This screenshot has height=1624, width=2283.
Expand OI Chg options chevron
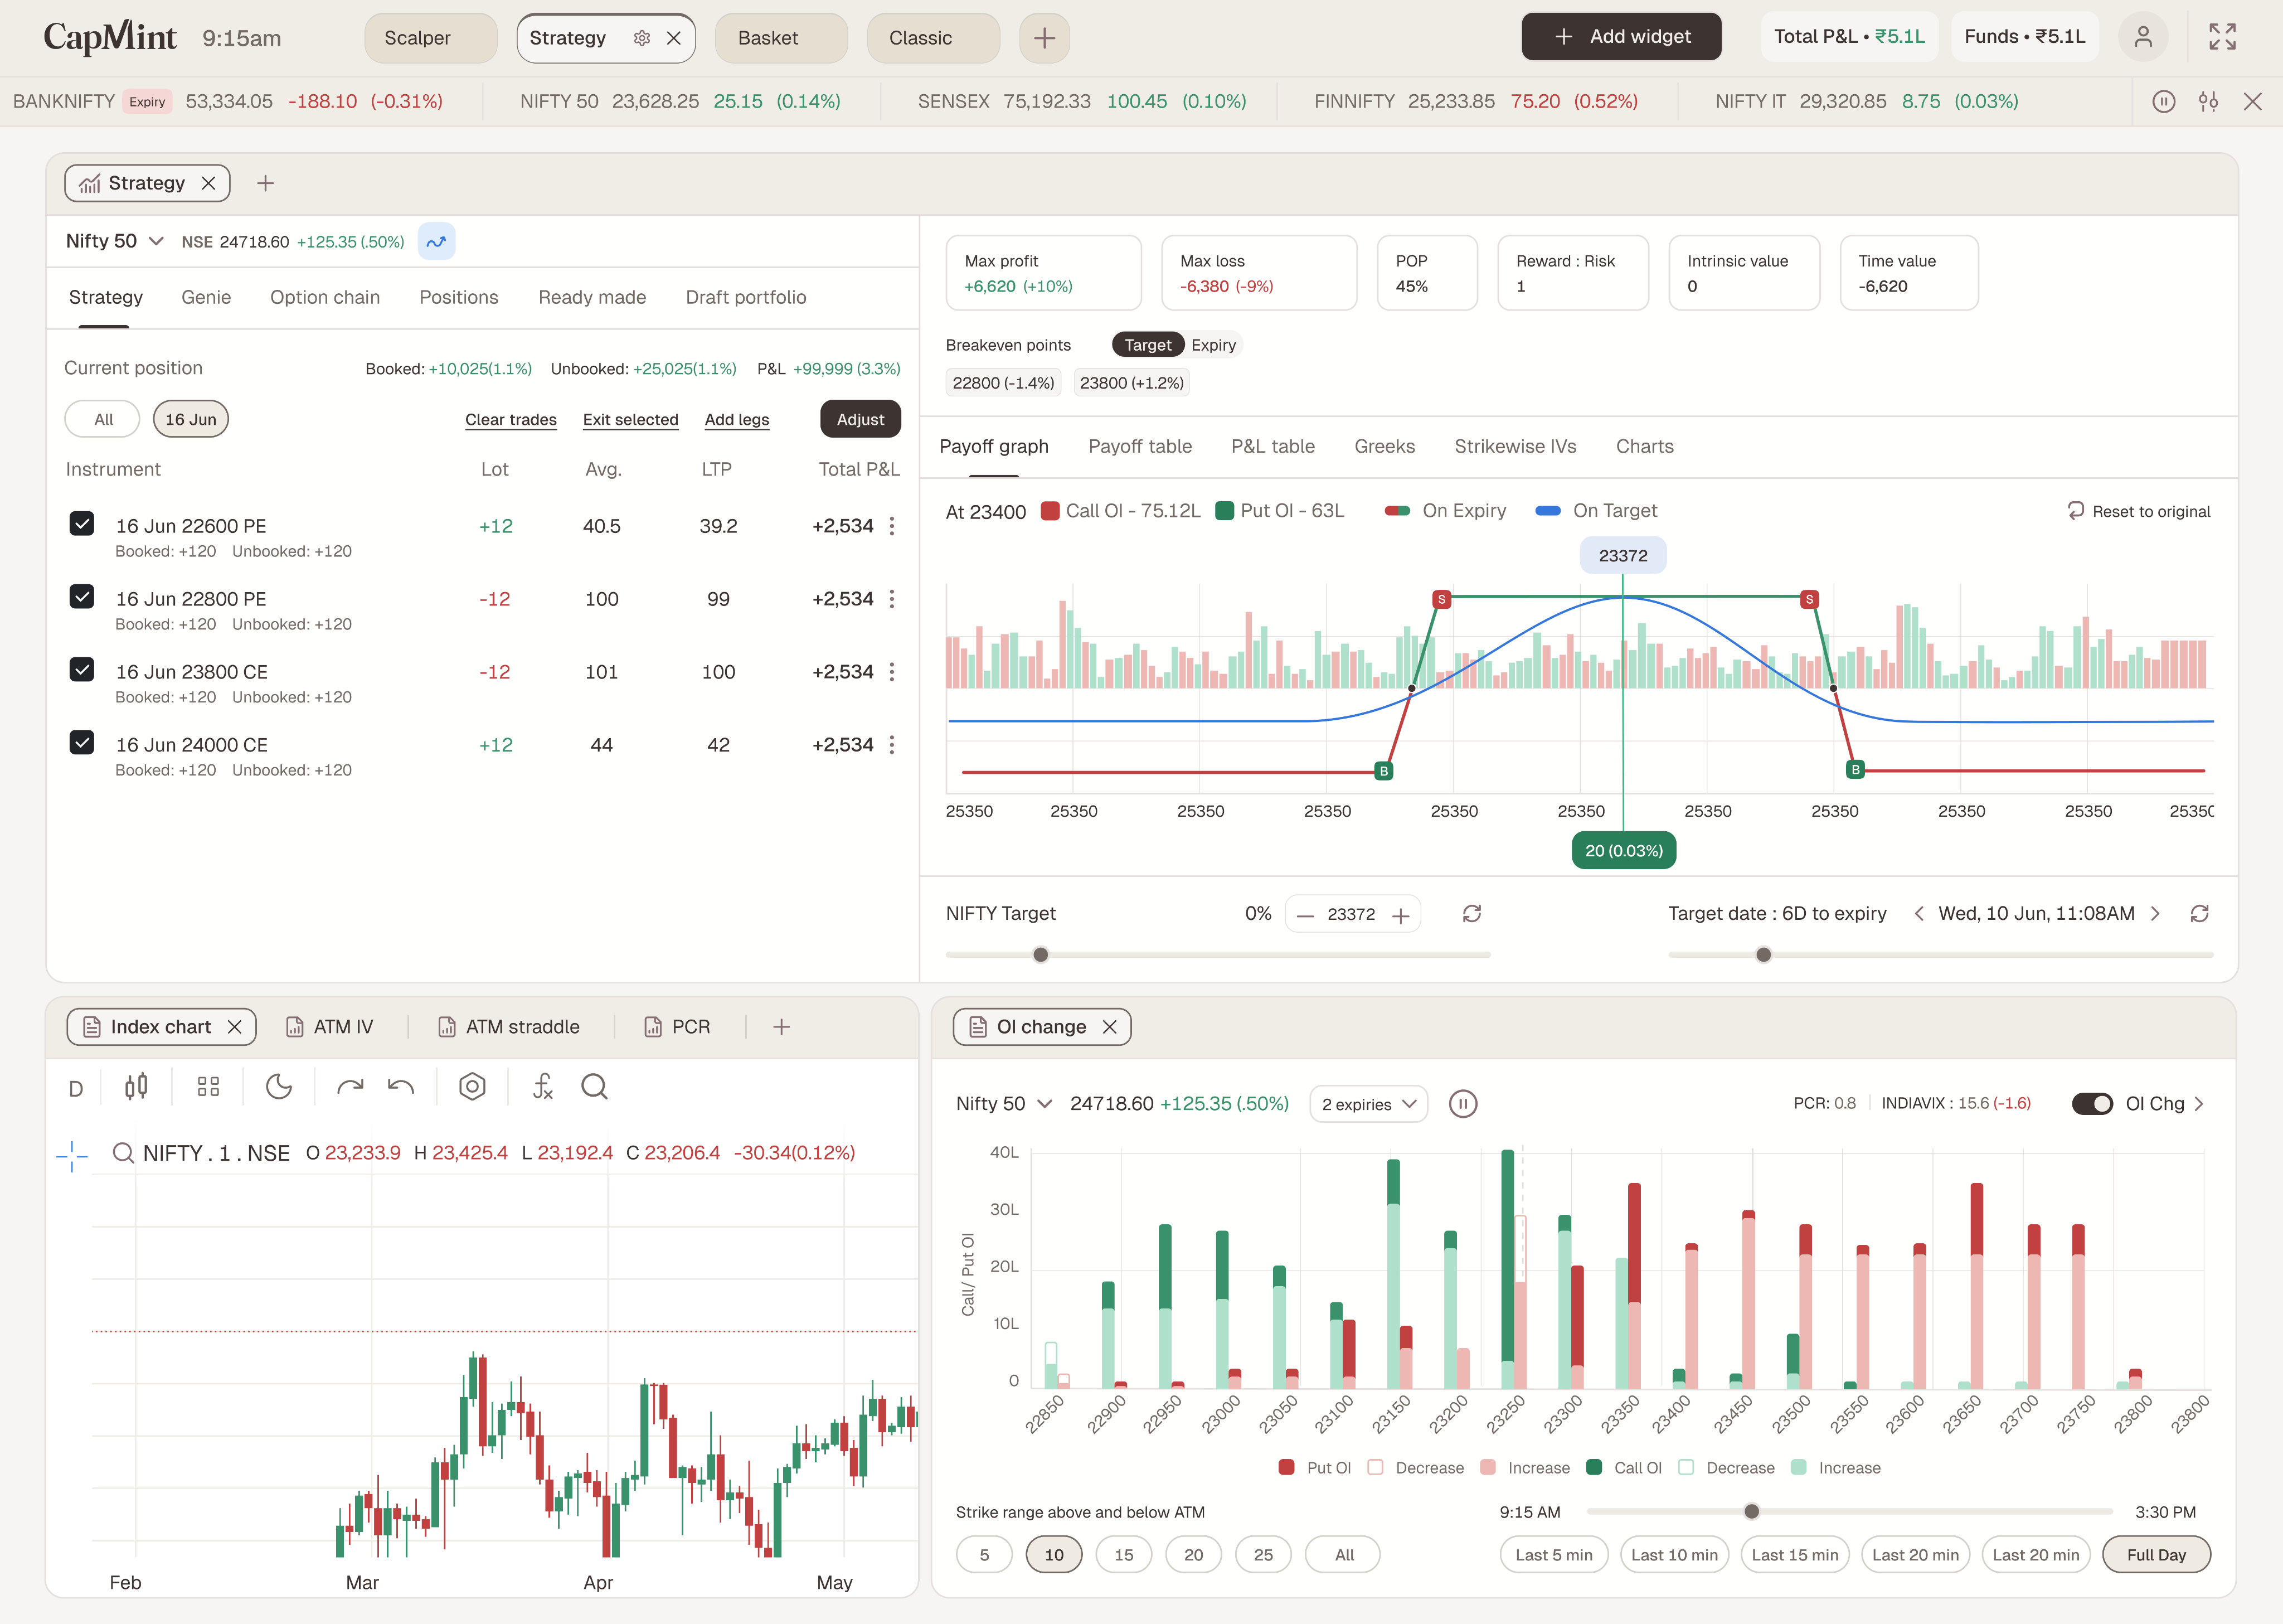(2199, 1104)
